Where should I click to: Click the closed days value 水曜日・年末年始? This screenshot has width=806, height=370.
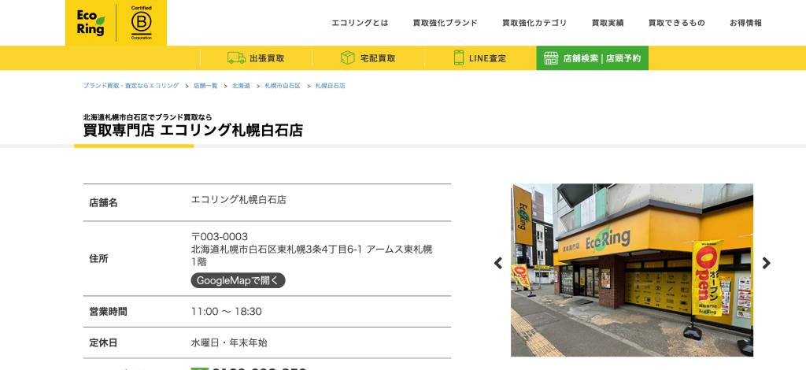tap(229, 342)
